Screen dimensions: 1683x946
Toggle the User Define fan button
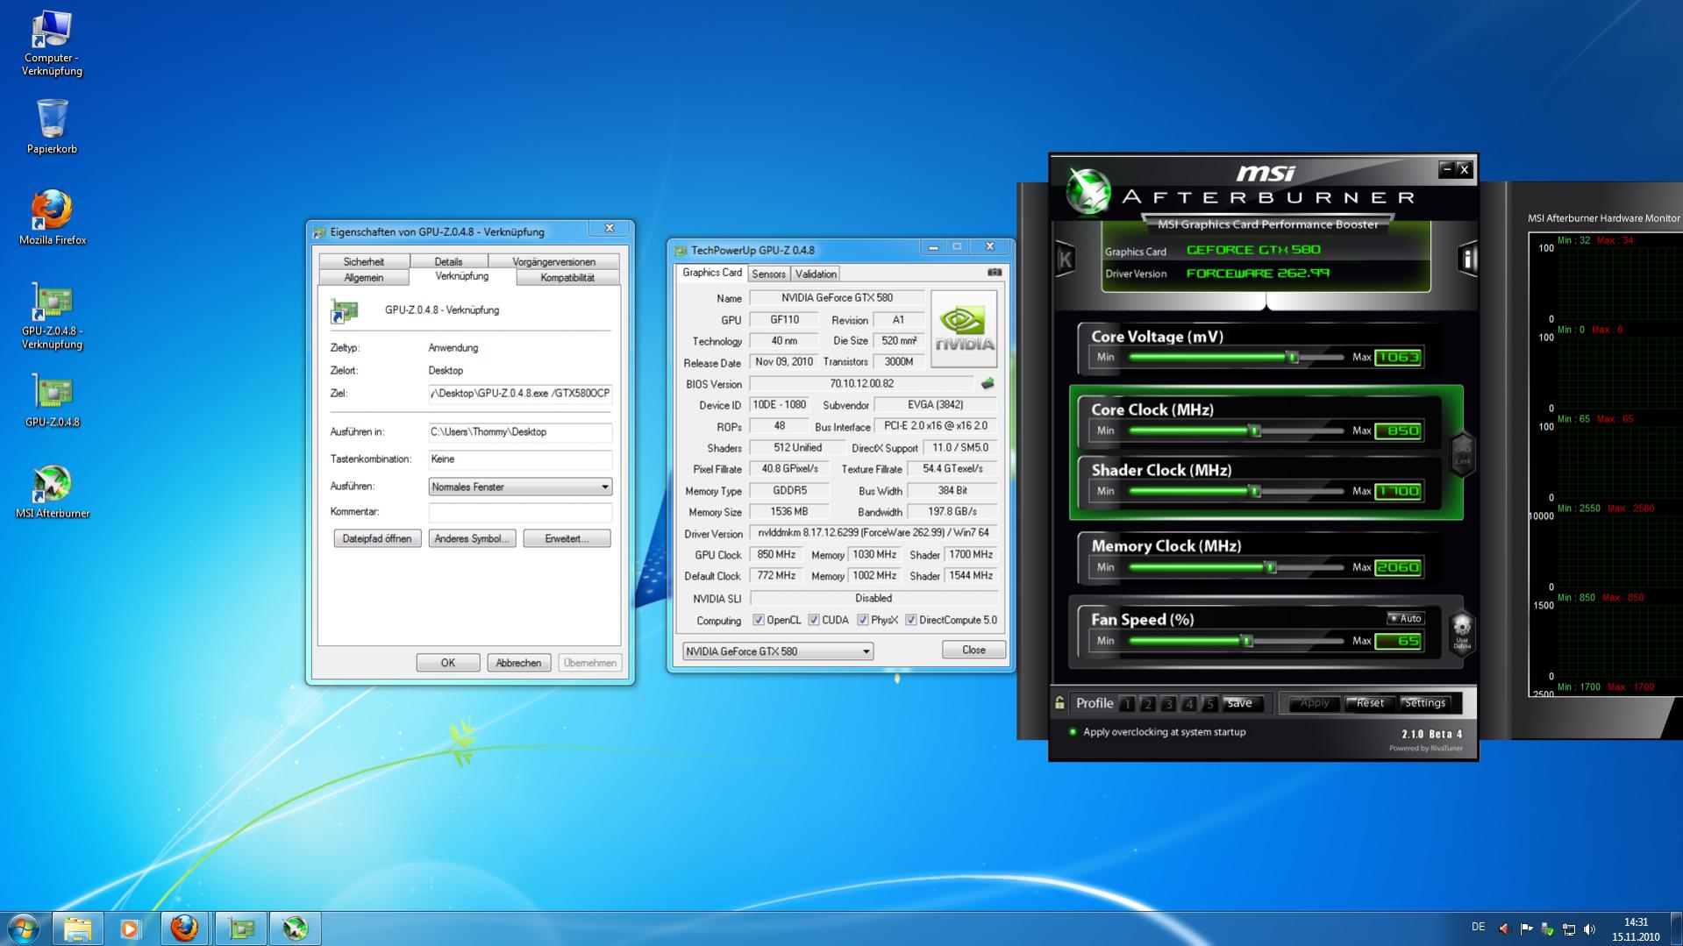pyautogui.click(x=1462, y=632)
